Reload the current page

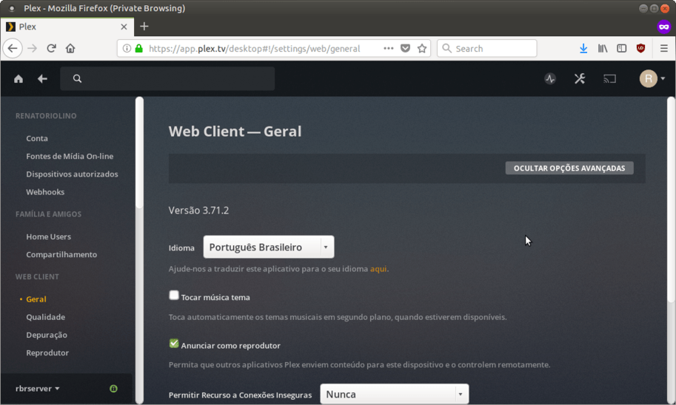point(51,48)
